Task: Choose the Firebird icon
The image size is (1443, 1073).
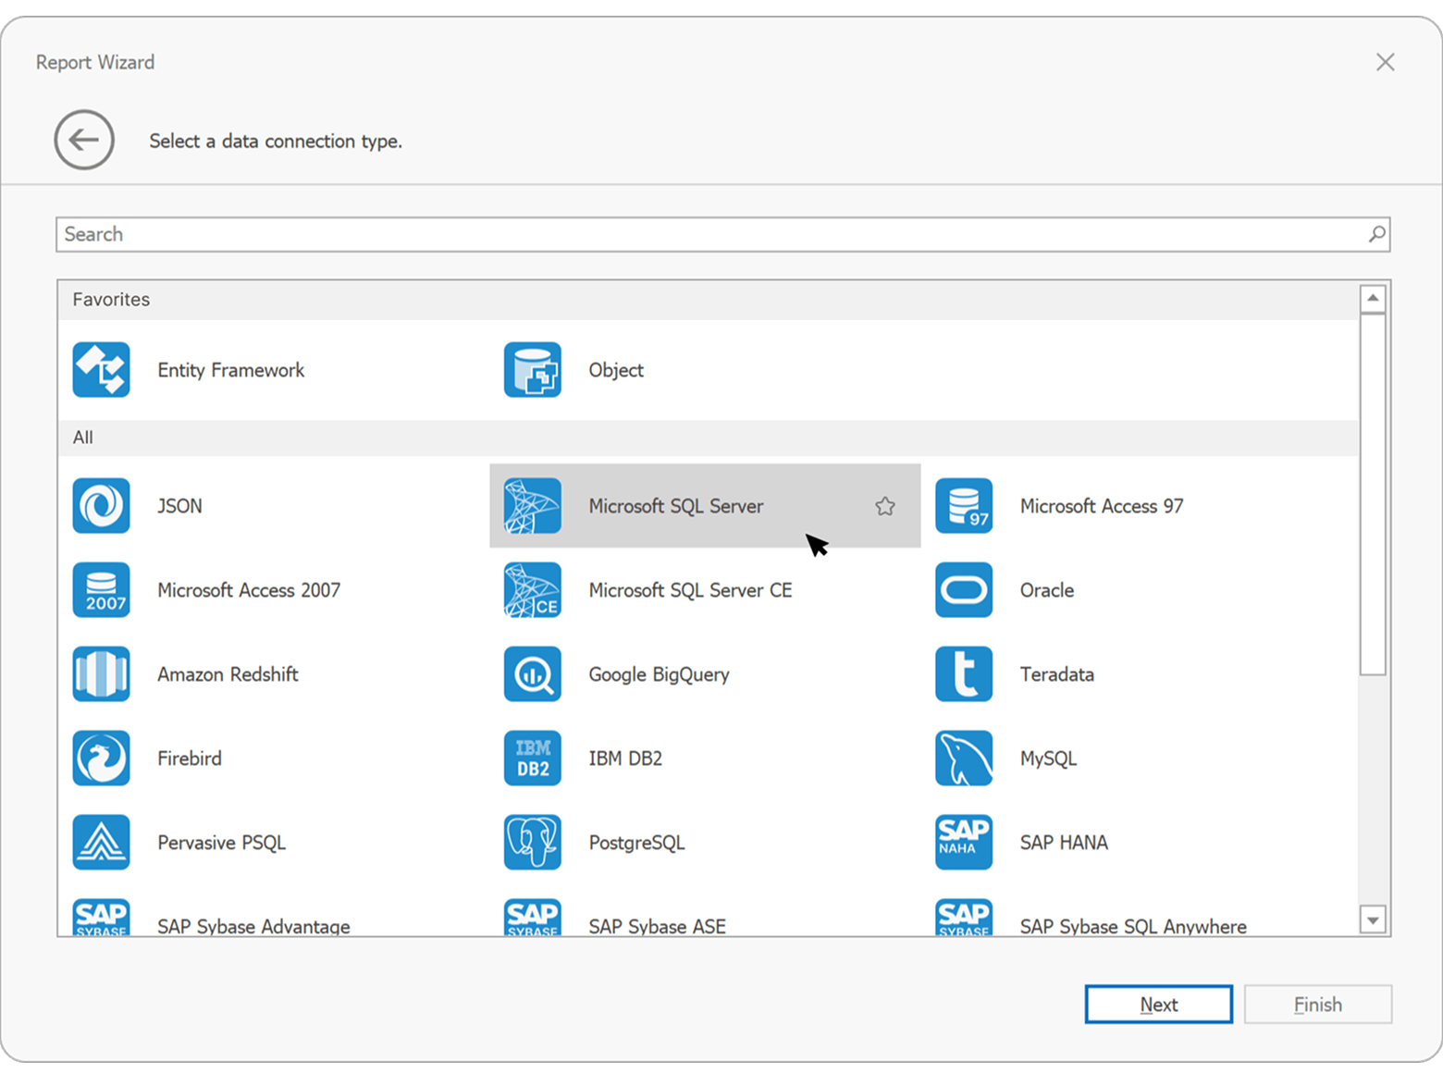Action: (102, 758)
